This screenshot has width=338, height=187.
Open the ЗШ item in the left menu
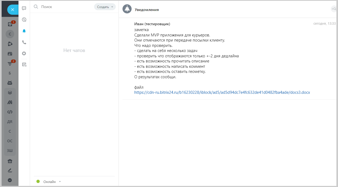tap(10, 151)
